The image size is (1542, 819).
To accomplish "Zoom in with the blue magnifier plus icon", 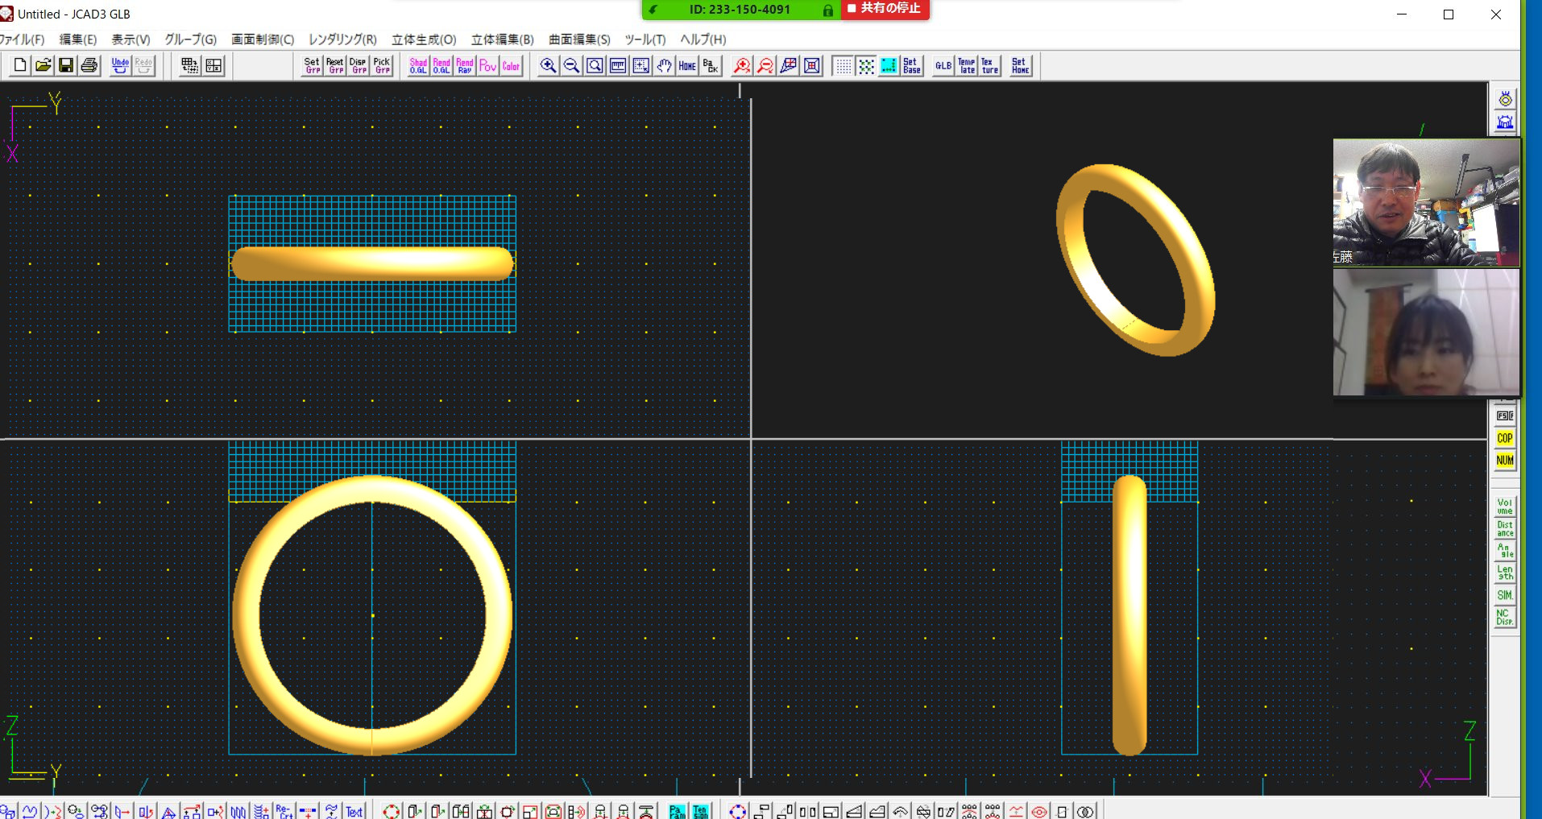I will coord(548,66).
